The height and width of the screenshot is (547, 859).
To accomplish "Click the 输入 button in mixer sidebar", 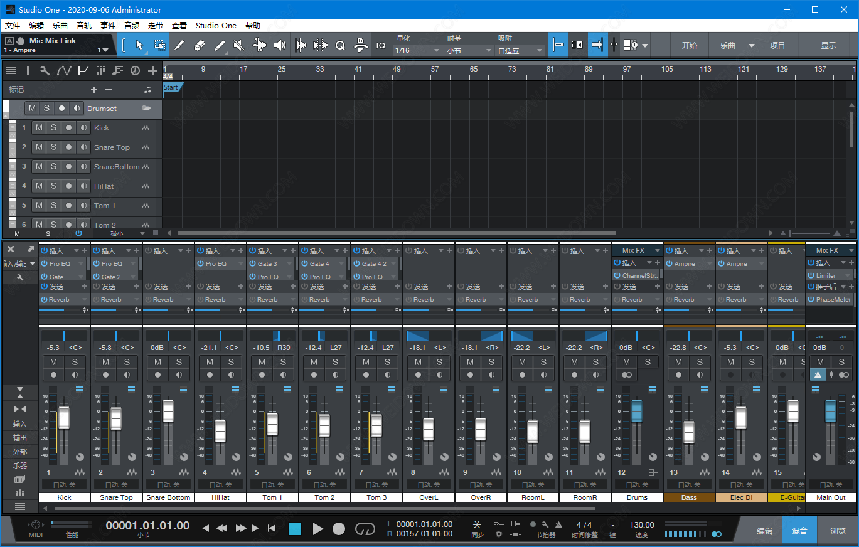I will tap(20, 424).
